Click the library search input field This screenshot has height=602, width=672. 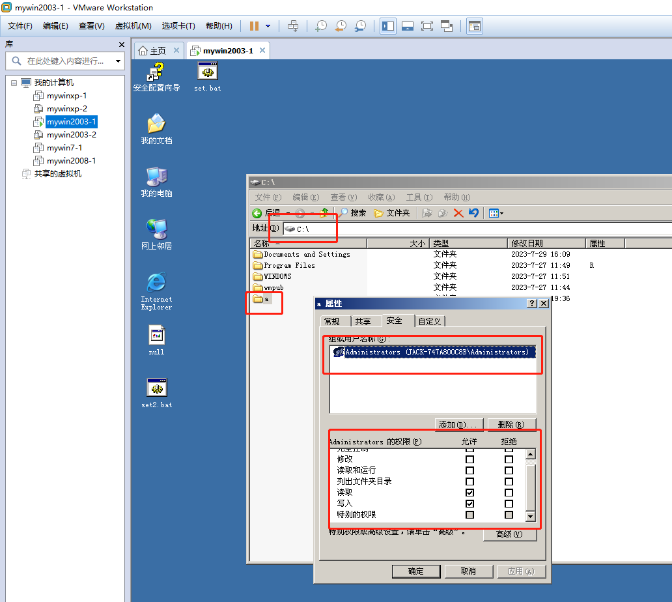[64, 61]
